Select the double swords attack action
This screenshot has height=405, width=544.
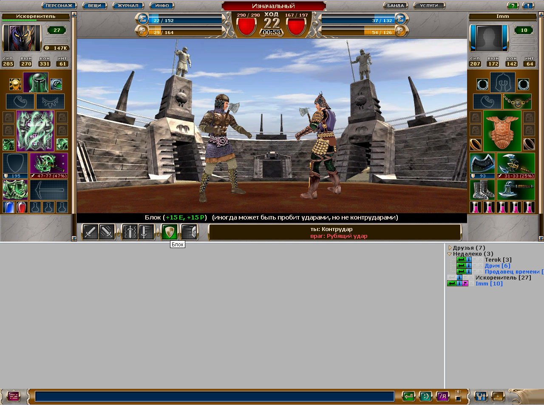[107, 232]
